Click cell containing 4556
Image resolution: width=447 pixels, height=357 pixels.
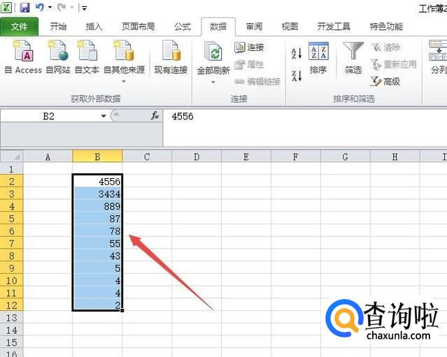97,181
